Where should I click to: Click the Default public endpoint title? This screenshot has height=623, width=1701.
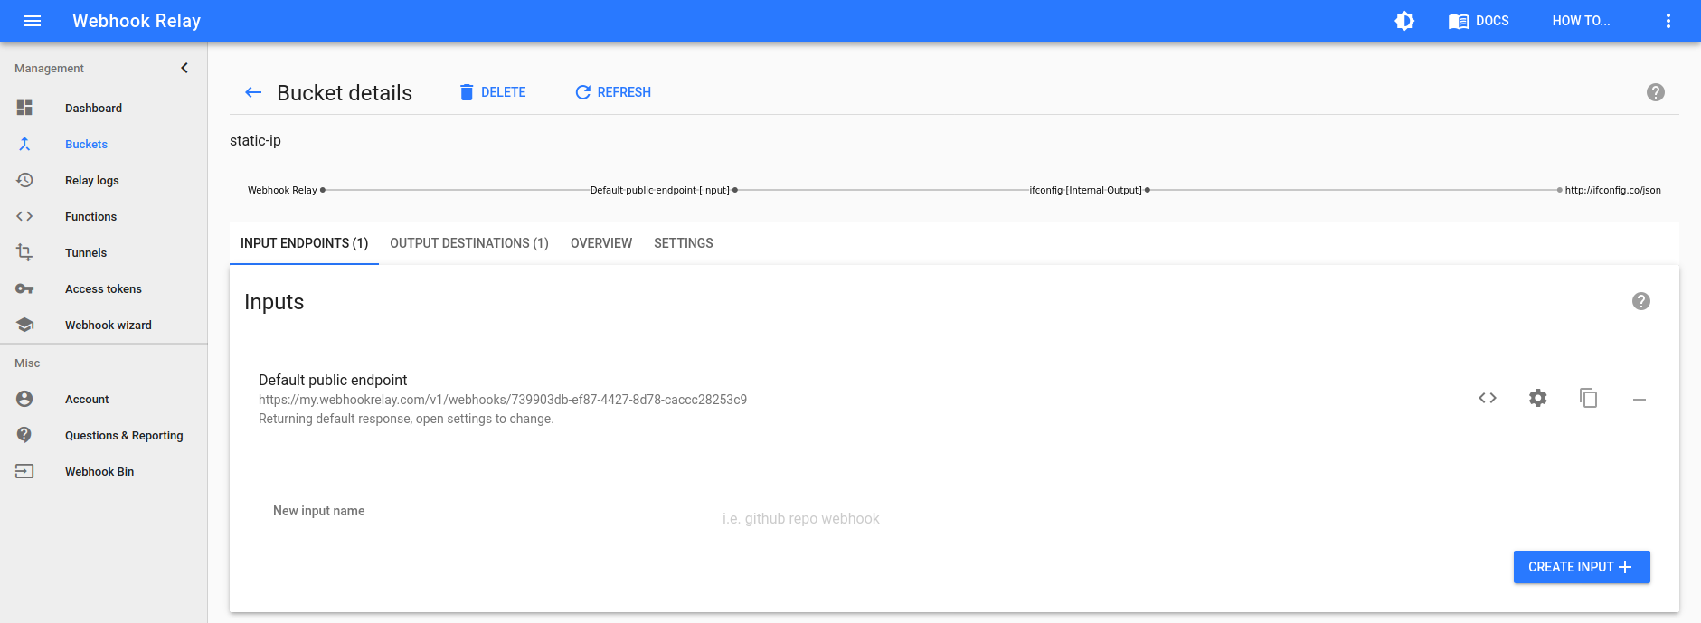point(333,380)
